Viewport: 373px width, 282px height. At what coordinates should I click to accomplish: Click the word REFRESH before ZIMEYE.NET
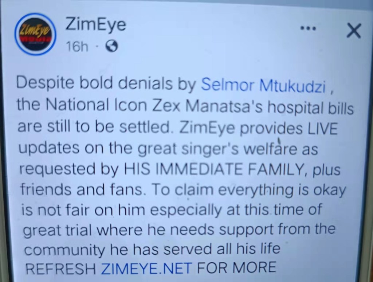(x=61, y=268)
